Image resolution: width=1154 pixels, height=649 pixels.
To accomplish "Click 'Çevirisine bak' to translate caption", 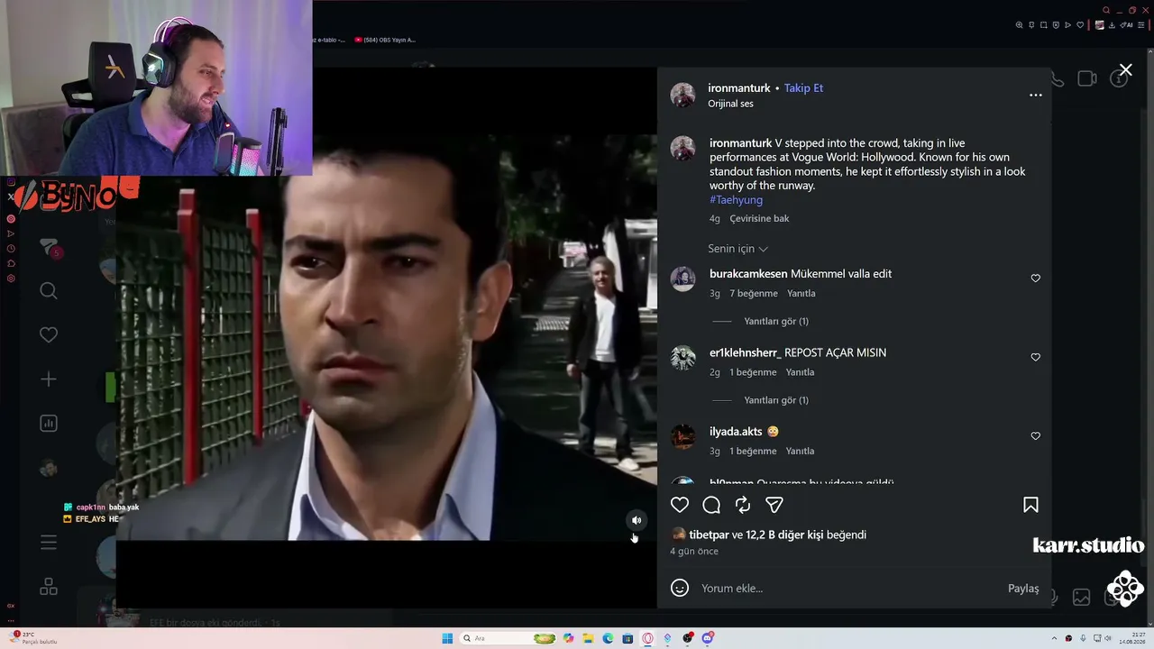I will click(x=759, y=219).
